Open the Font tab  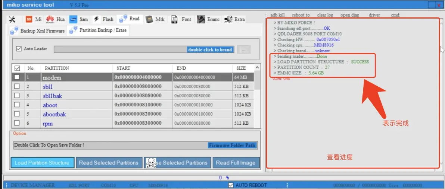(x=181, y=19)
